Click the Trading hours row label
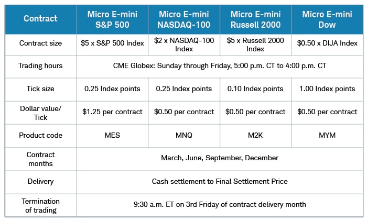 click(x=40, y=66)
